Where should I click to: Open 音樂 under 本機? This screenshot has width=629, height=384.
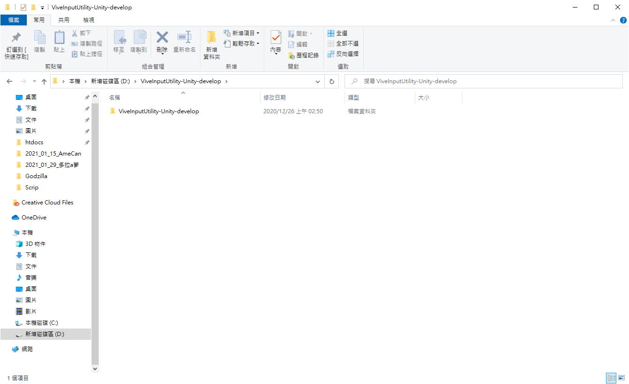(31, 278)
